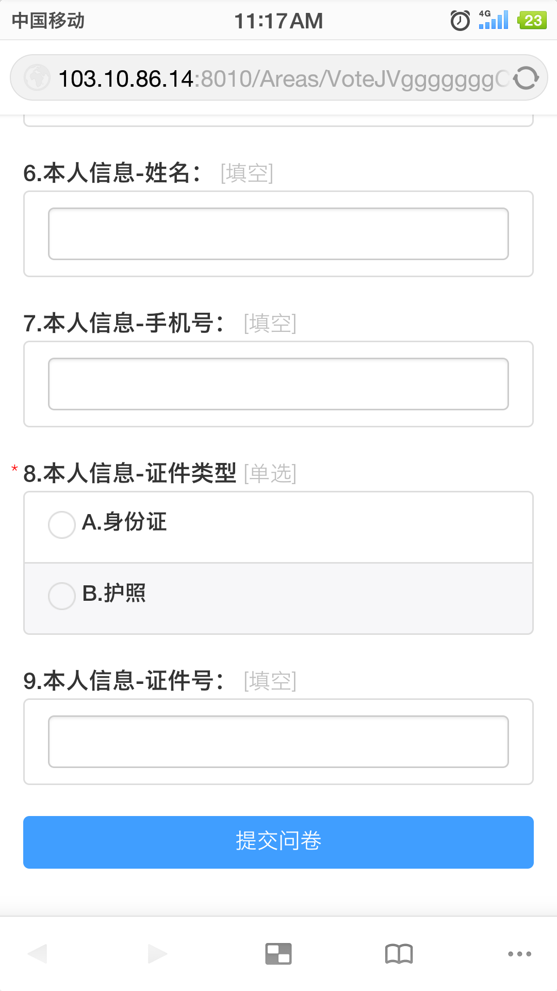
Task: Open the three-dot more menu
Action: (519, 953)
